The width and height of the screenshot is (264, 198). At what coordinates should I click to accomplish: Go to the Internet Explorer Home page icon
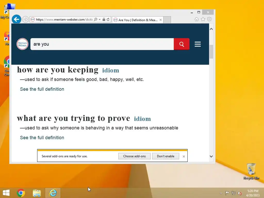coord(197,19)
